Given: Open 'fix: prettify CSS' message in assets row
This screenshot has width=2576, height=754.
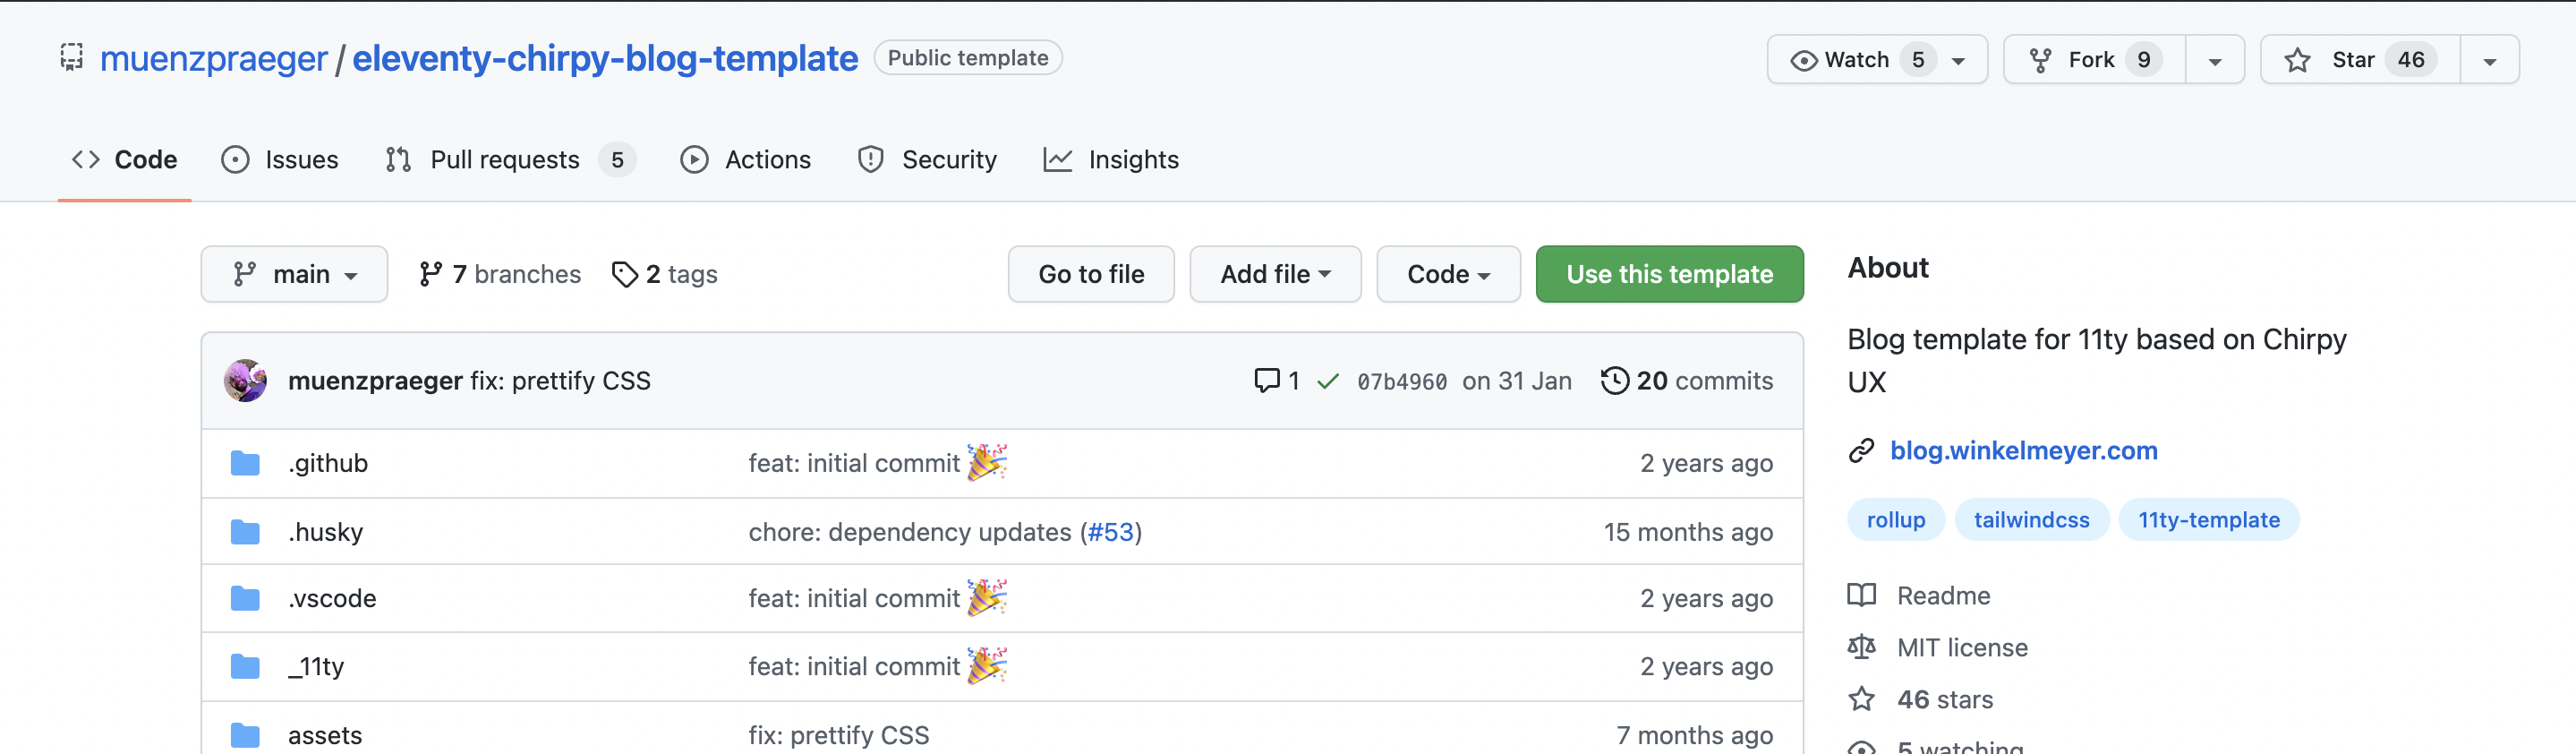Looking at the screenshot, I should [839, 735].
